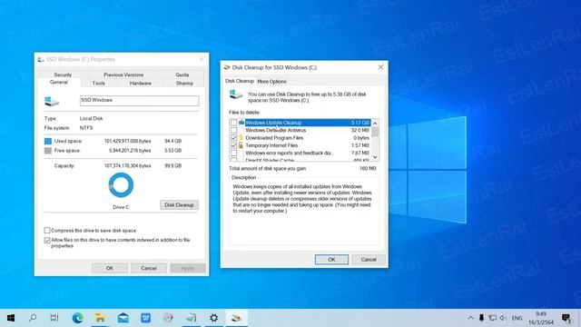
Task: Open taskbar Search
Action: pyautogui.click(x=33, y=318)
